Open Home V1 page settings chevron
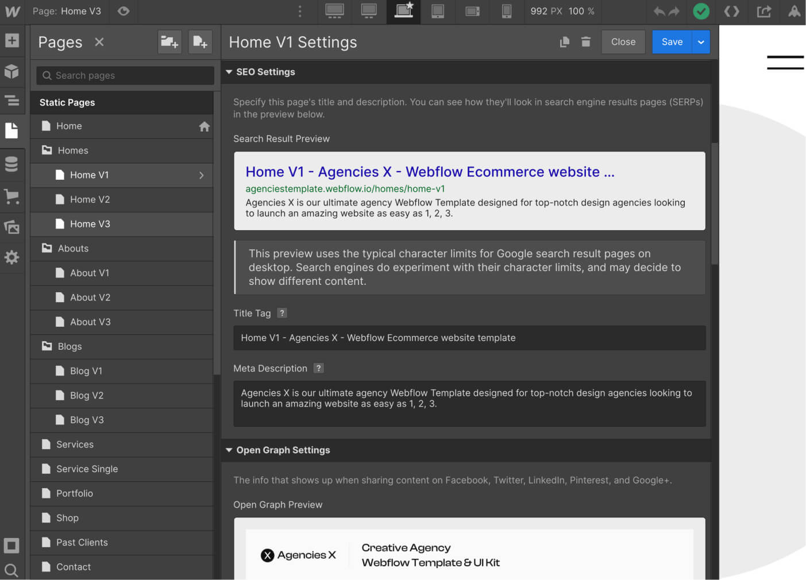 [x=201, y=175]
